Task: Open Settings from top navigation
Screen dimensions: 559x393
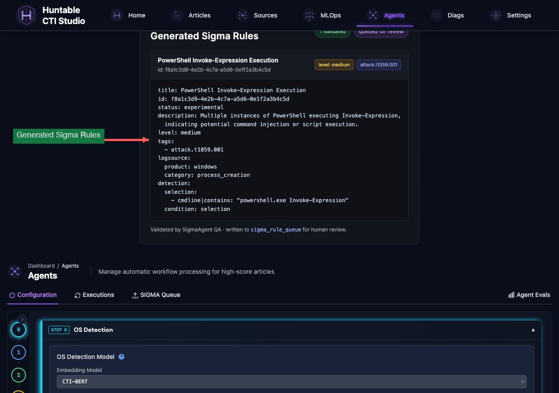Action: coord(519,15)
